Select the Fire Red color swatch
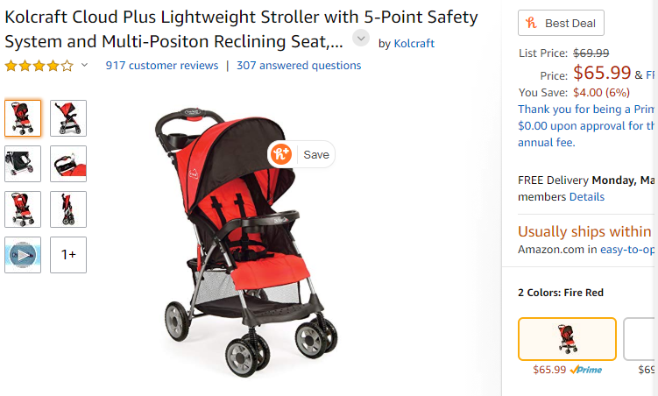 click(x=567, y=339)
